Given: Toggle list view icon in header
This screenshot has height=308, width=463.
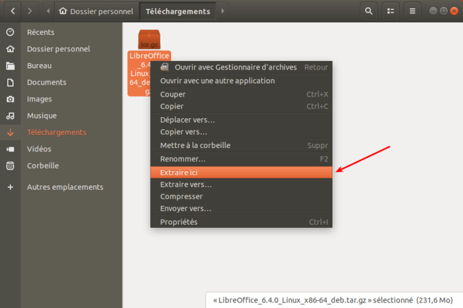Looking at the screenshot, I should coord(391,11).
